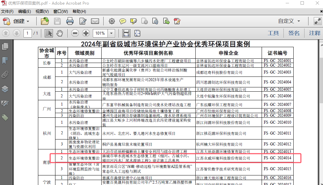Click the zoom in plus button
The height and width of the screenshot is (185, 323).
(86, 33)
